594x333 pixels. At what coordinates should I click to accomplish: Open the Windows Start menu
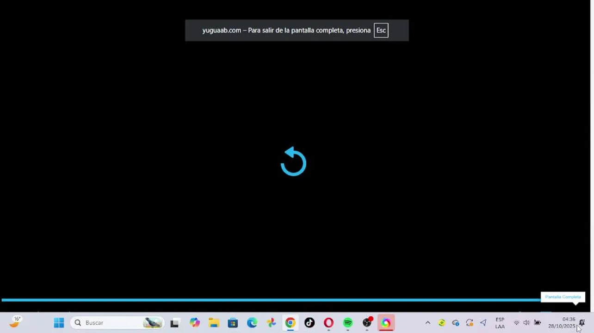coord(59,323)
